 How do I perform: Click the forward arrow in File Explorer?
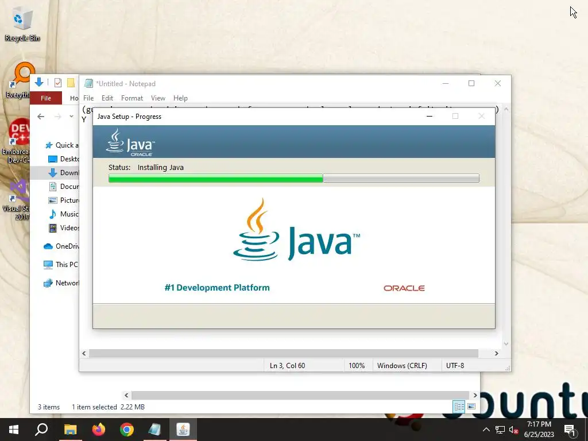pyautogui.click(x=58, y=117)
